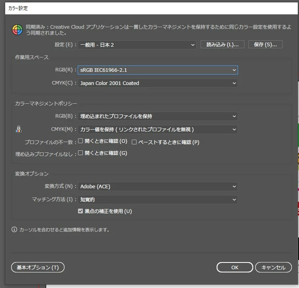Open the CMYK(C) Japan Color 2001 Coated dropdown
Screen dimensions: 299x288
(158, 83)
